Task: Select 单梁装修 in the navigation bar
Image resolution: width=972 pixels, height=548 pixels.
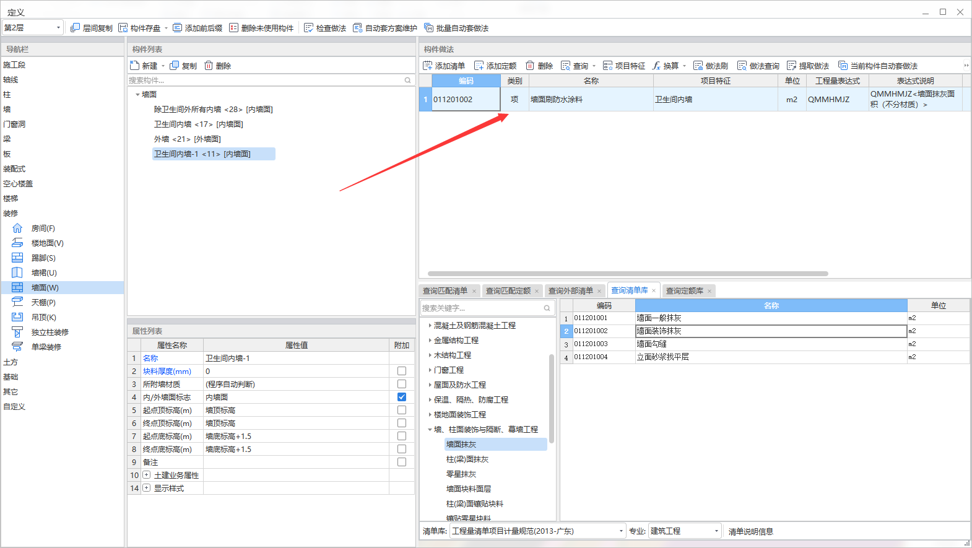Action: pos(46,347)
